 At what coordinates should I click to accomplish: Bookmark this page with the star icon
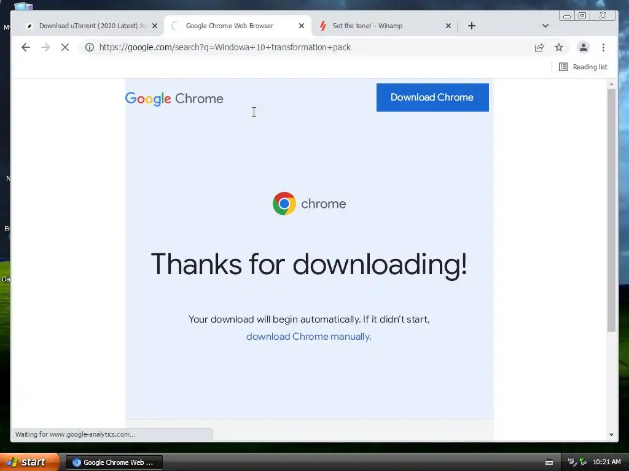pos(559,47)
